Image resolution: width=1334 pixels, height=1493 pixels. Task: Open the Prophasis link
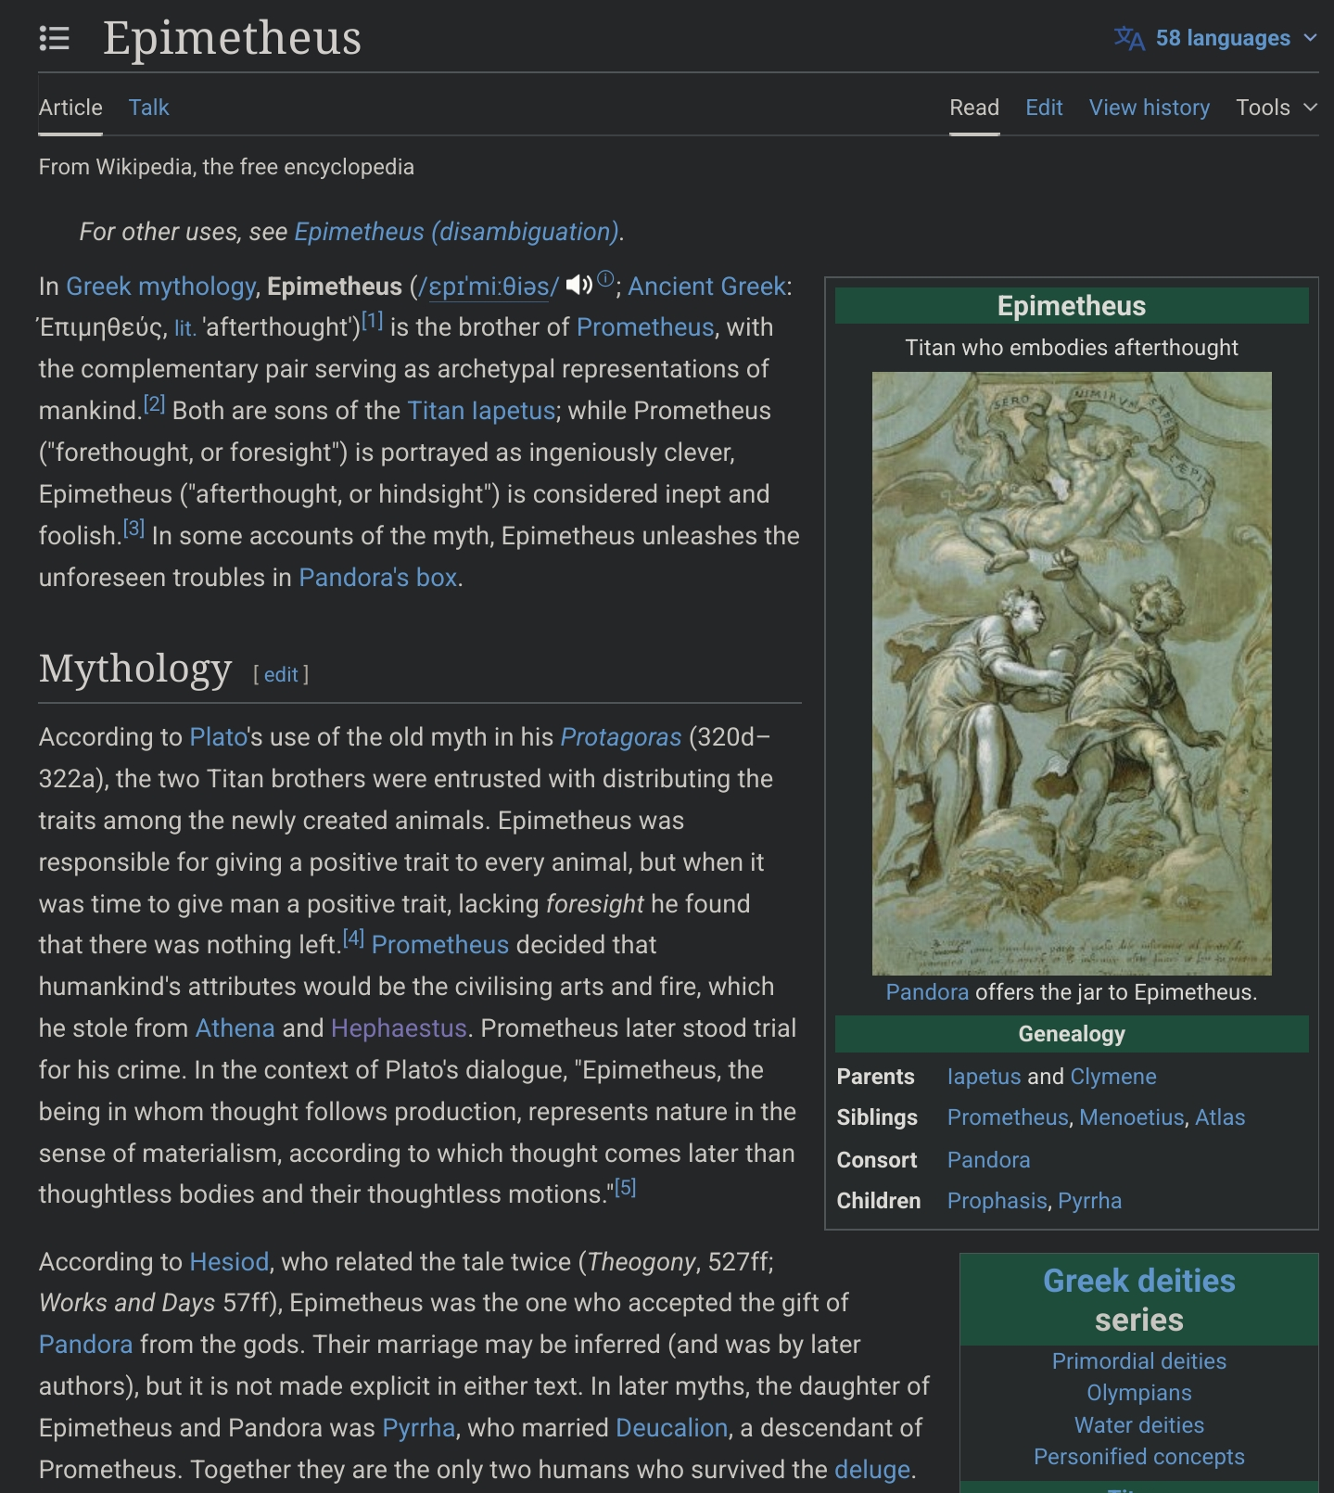[997, 1201]
